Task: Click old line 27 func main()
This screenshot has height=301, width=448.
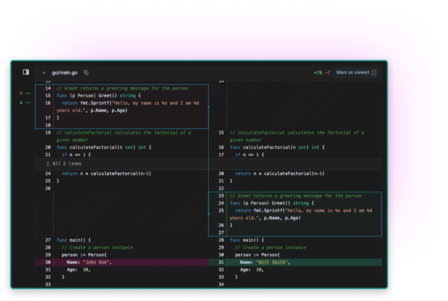Action: click(x=73, y=240)
